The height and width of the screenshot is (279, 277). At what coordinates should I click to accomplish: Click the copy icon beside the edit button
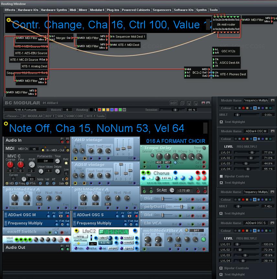pyautogui.click(x=182, y=103)
